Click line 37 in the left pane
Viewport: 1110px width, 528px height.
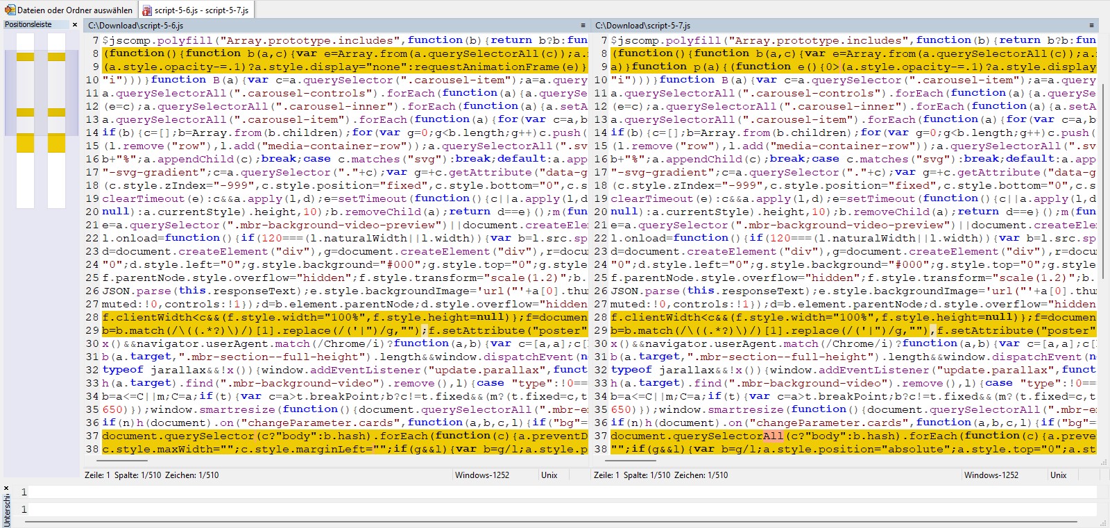click(345, 436)
